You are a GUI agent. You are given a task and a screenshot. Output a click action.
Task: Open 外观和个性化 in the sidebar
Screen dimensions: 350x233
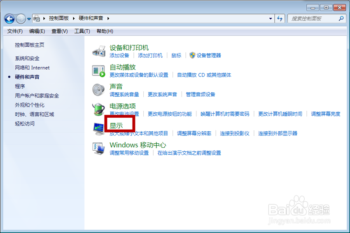point(30,105)
